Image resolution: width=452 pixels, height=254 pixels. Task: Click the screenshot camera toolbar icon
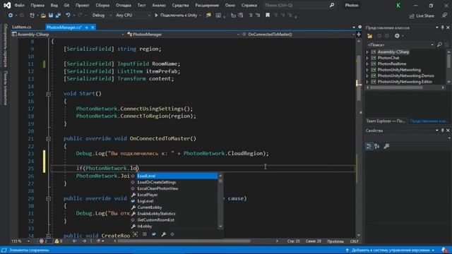(x=218, y=16)
